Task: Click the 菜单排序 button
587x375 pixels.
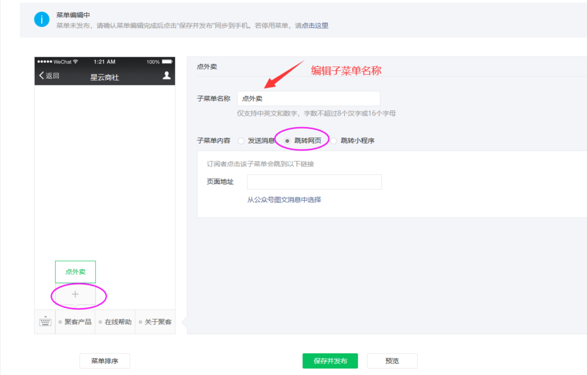Action: click(105, 361)
